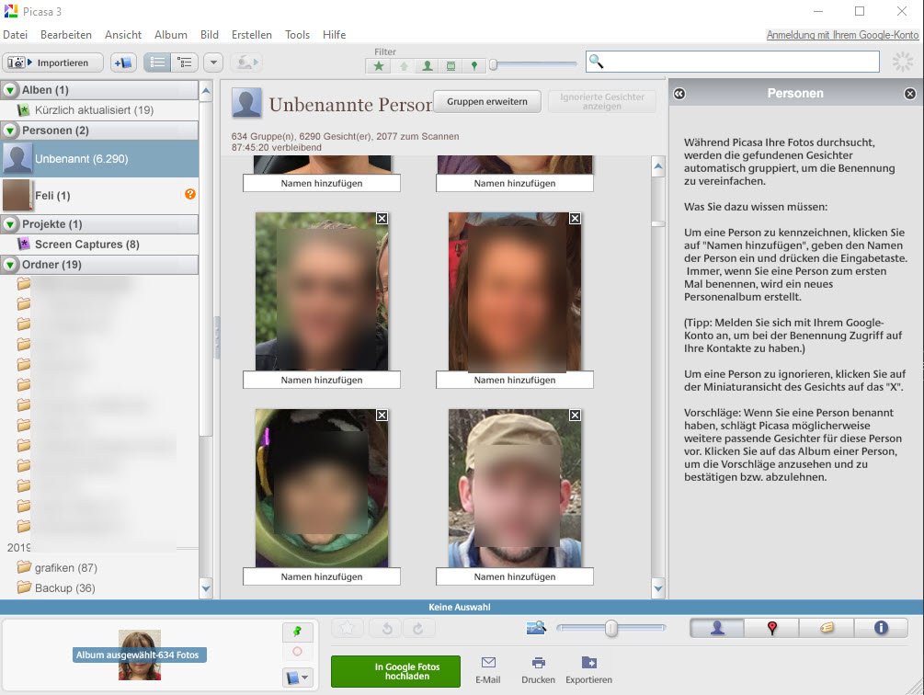Ignore face in green foliage photo
The image size is (924, 695).
[382, 219]
